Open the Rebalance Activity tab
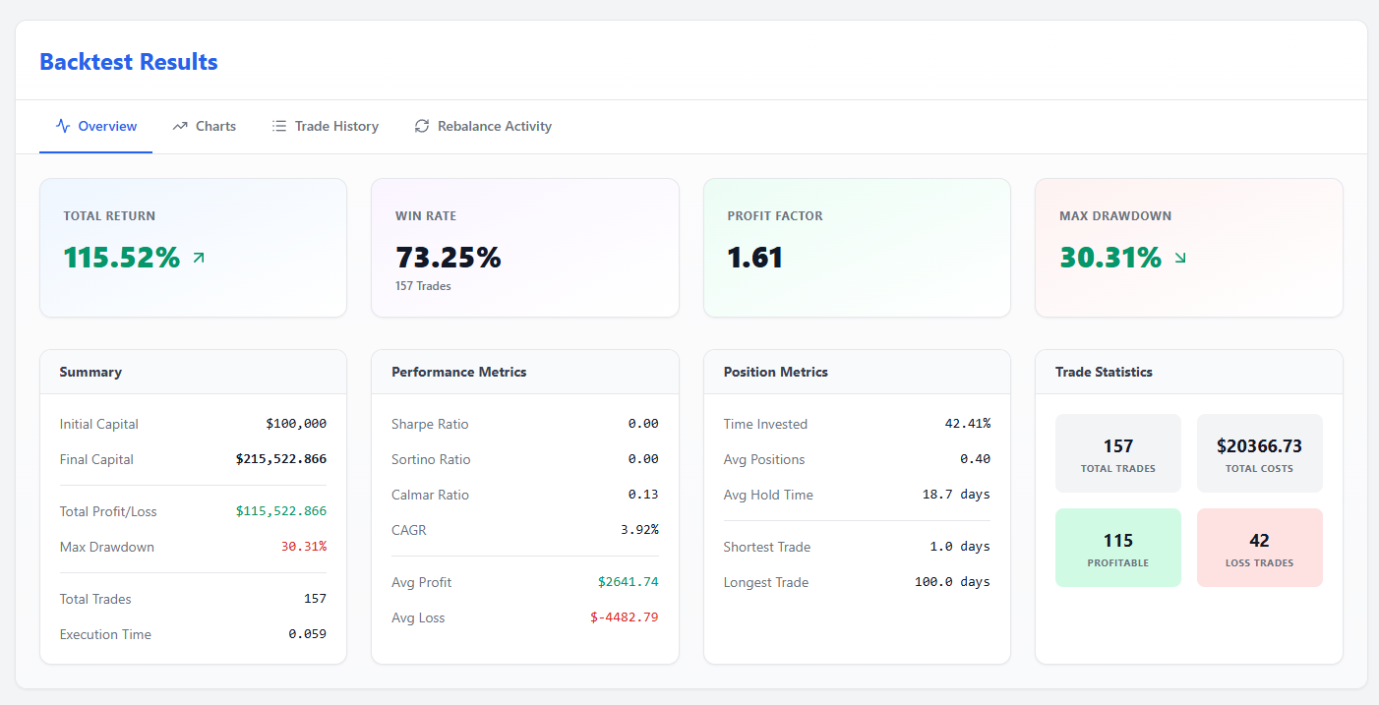The image size is (1379, 705). point(483,126)
